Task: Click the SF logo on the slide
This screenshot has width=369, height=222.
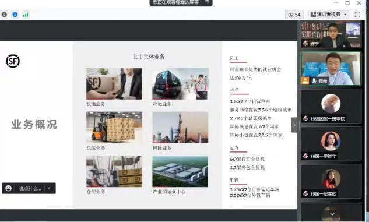Action: click(13, 61)
